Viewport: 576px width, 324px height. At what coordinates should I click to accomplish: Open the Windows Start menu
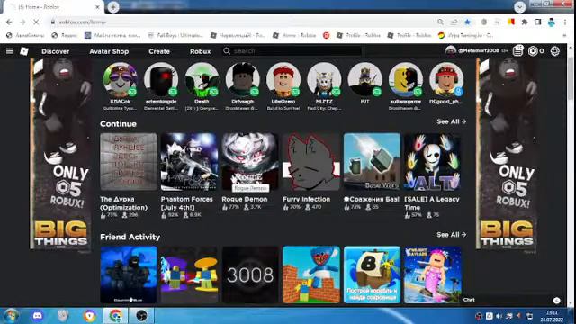11,316
